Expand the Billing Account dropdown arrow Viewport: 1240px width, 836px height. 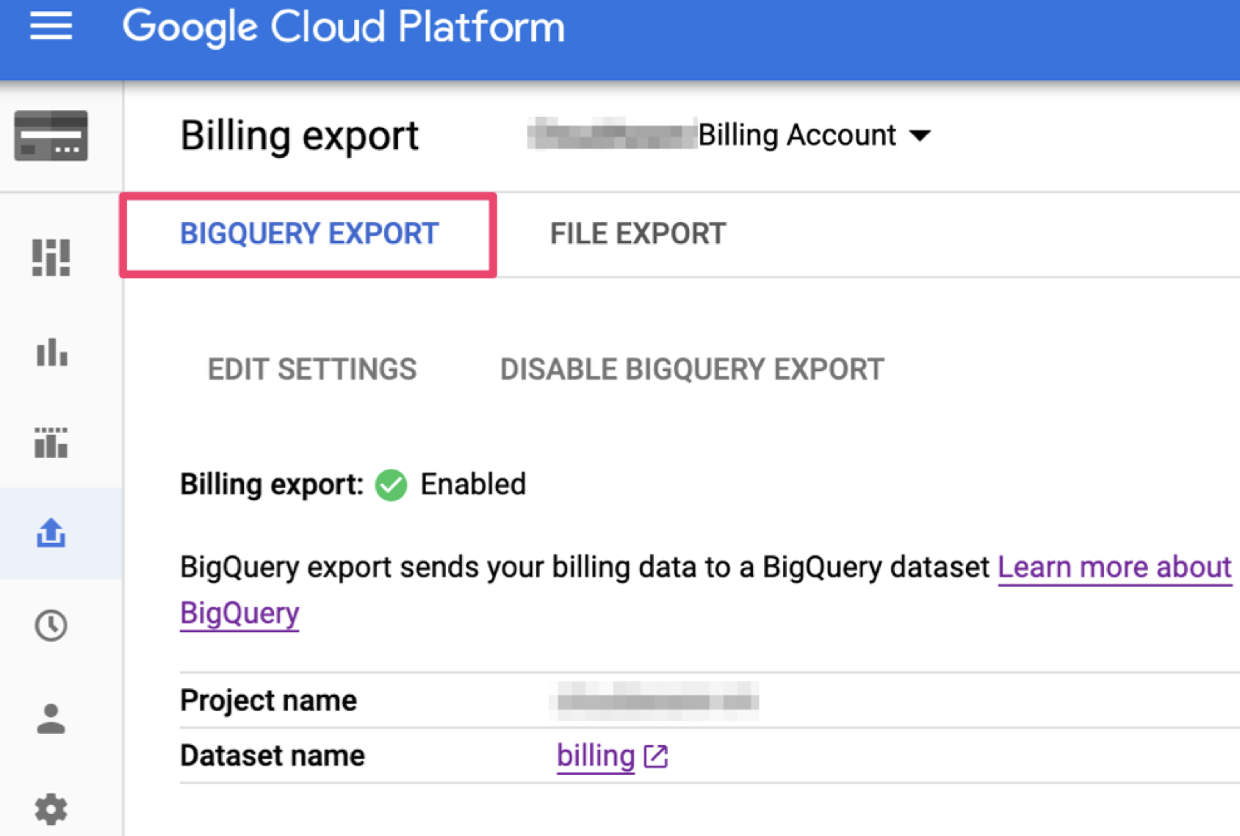[x=920, y=135]
